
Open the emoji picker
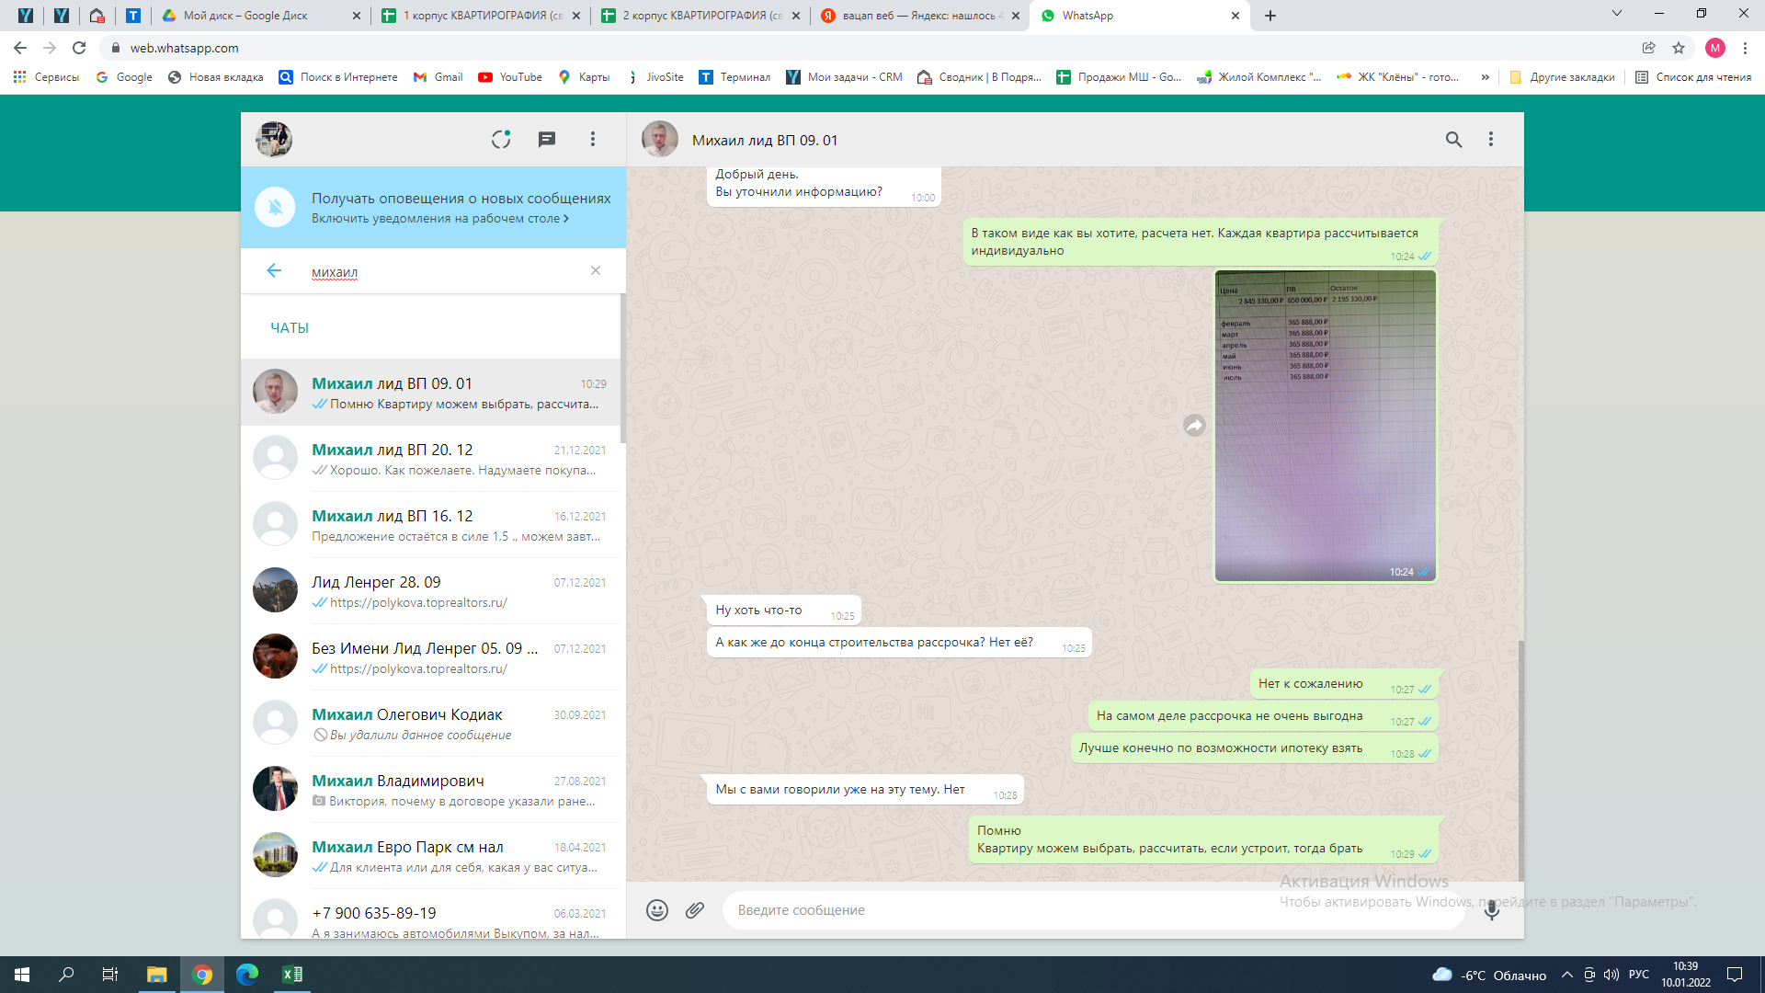click(656, 910)
